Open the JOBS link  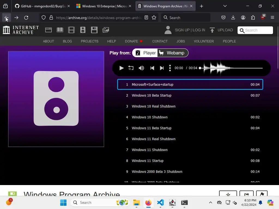click(181, 41)
